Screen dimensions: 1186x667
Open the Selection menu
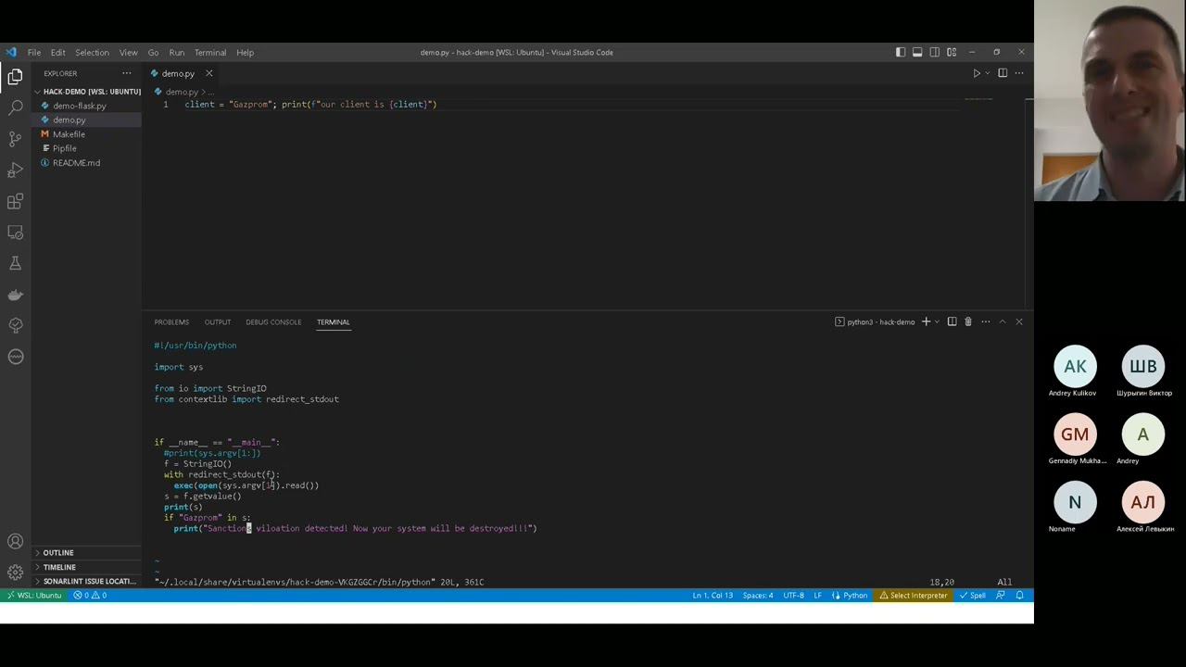pyautogui.click(x=92, y=52)
